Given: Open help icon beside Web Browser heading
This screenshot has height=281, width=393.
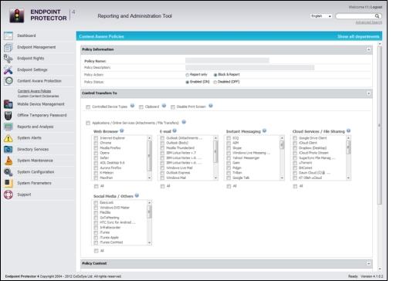Looking at the screenshot, I should [122, 130].
